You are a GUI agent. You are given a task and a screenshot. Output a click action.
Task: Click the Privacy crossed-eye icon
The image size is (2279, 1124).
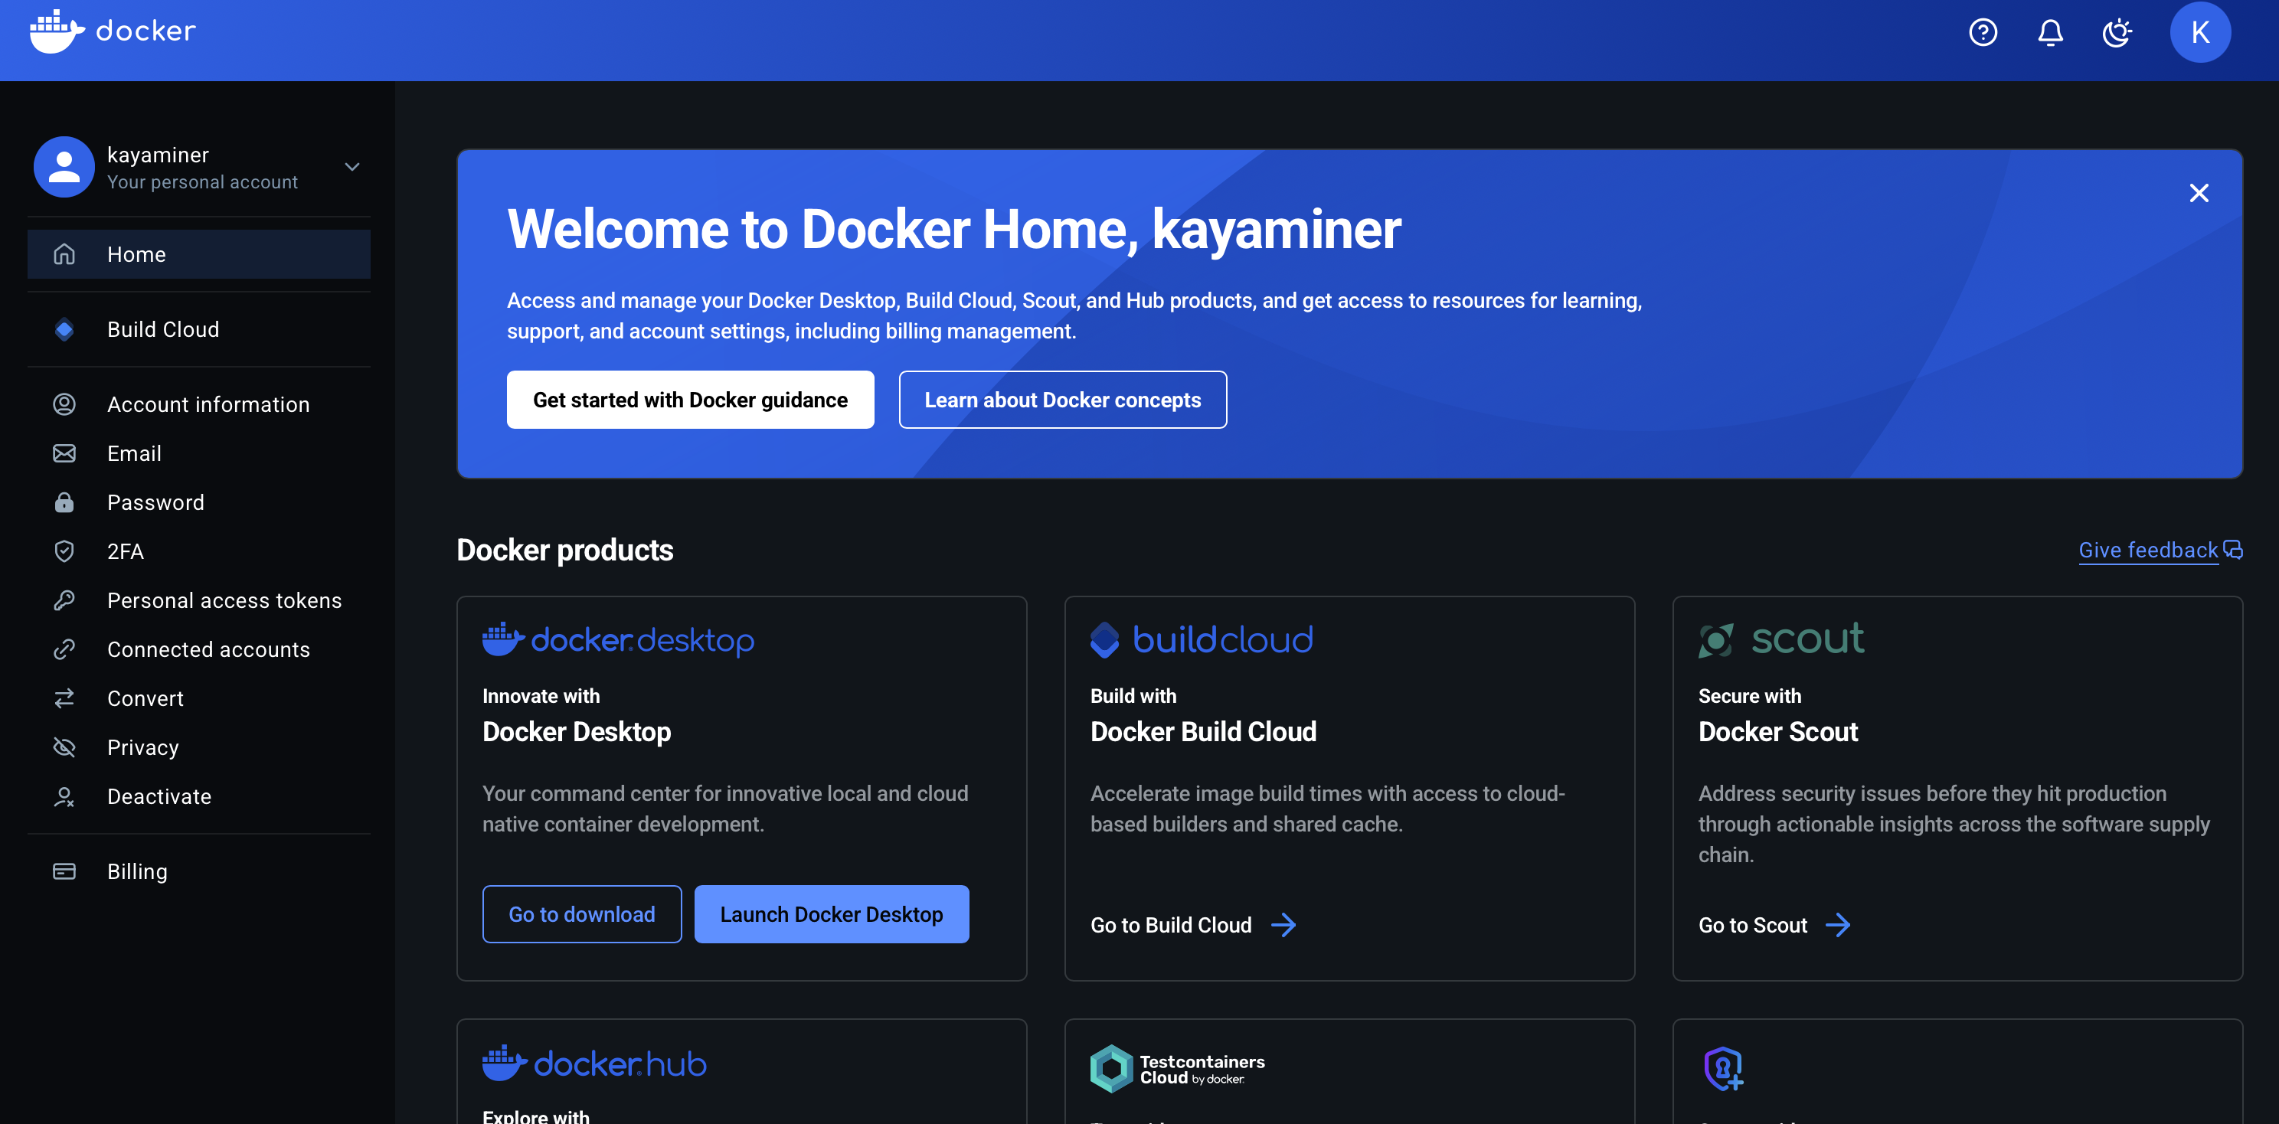(x=64, y=747)
